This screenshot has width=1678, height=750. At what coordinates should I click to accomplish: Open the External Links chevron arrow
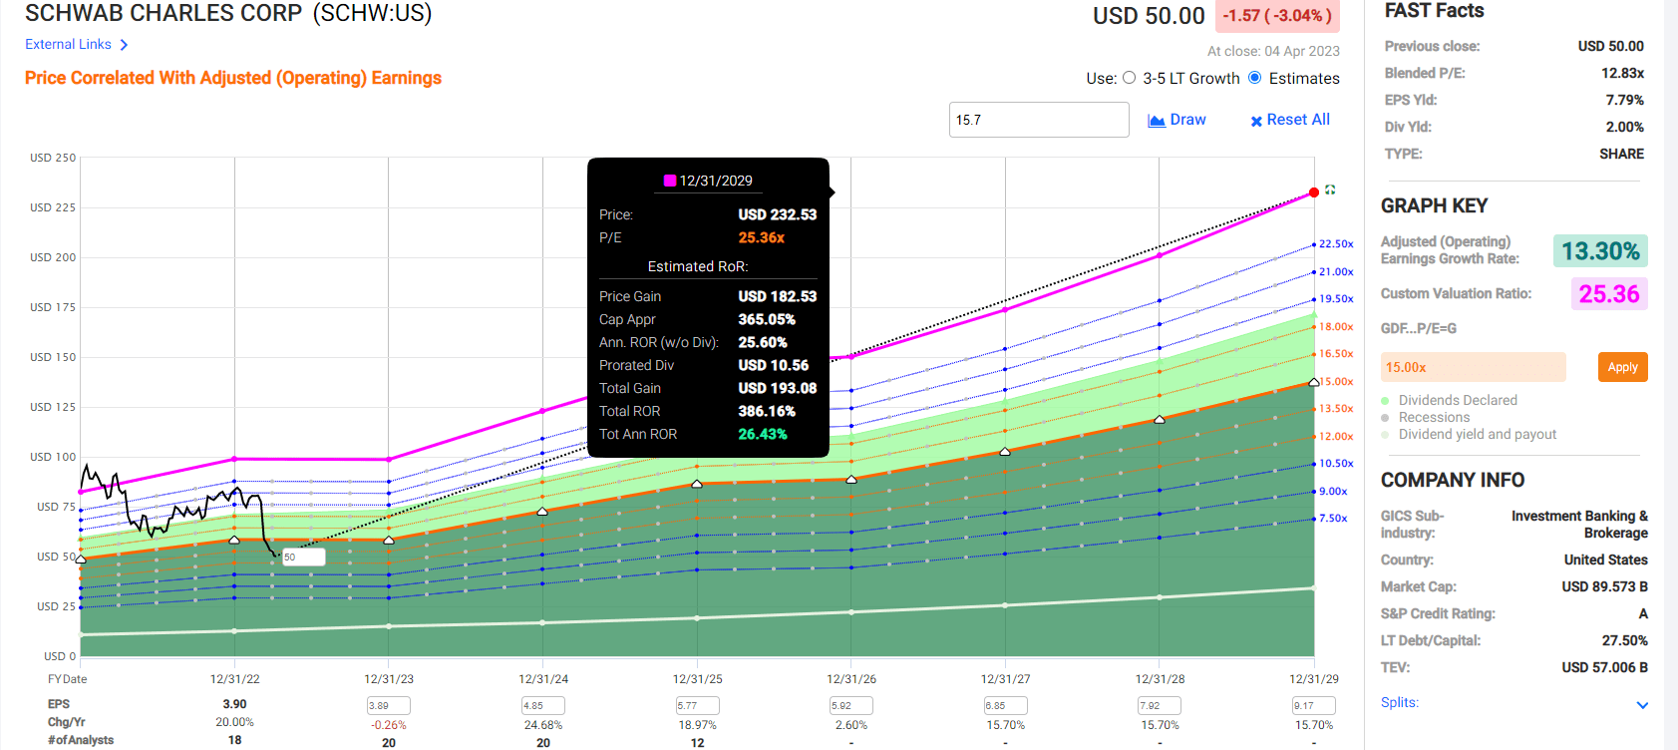pyautogui.click(x=124, y=45)
